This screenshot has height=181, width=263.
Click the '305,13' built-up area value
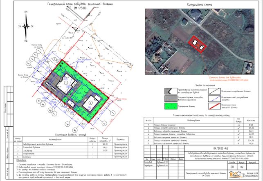251,128
